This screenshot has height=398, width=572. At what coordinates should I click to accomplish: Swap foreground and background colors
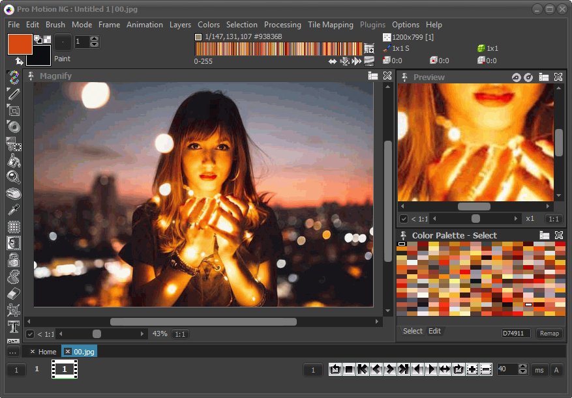(x=19, y=61)
